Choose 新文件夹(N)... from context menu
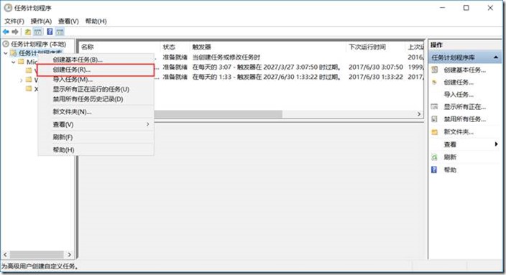Viewport: 506px width, 275px height. pos(96,112)
